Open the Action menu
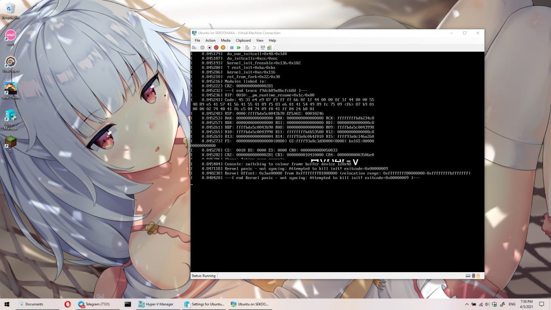 click(x=210, y=40)
